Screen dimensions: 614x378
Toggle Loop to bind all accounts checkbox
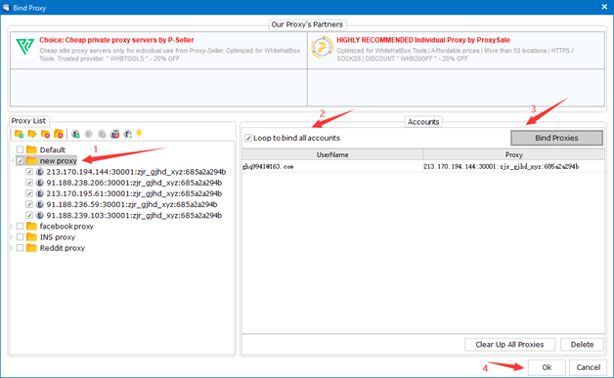click(x=248, y=138)
